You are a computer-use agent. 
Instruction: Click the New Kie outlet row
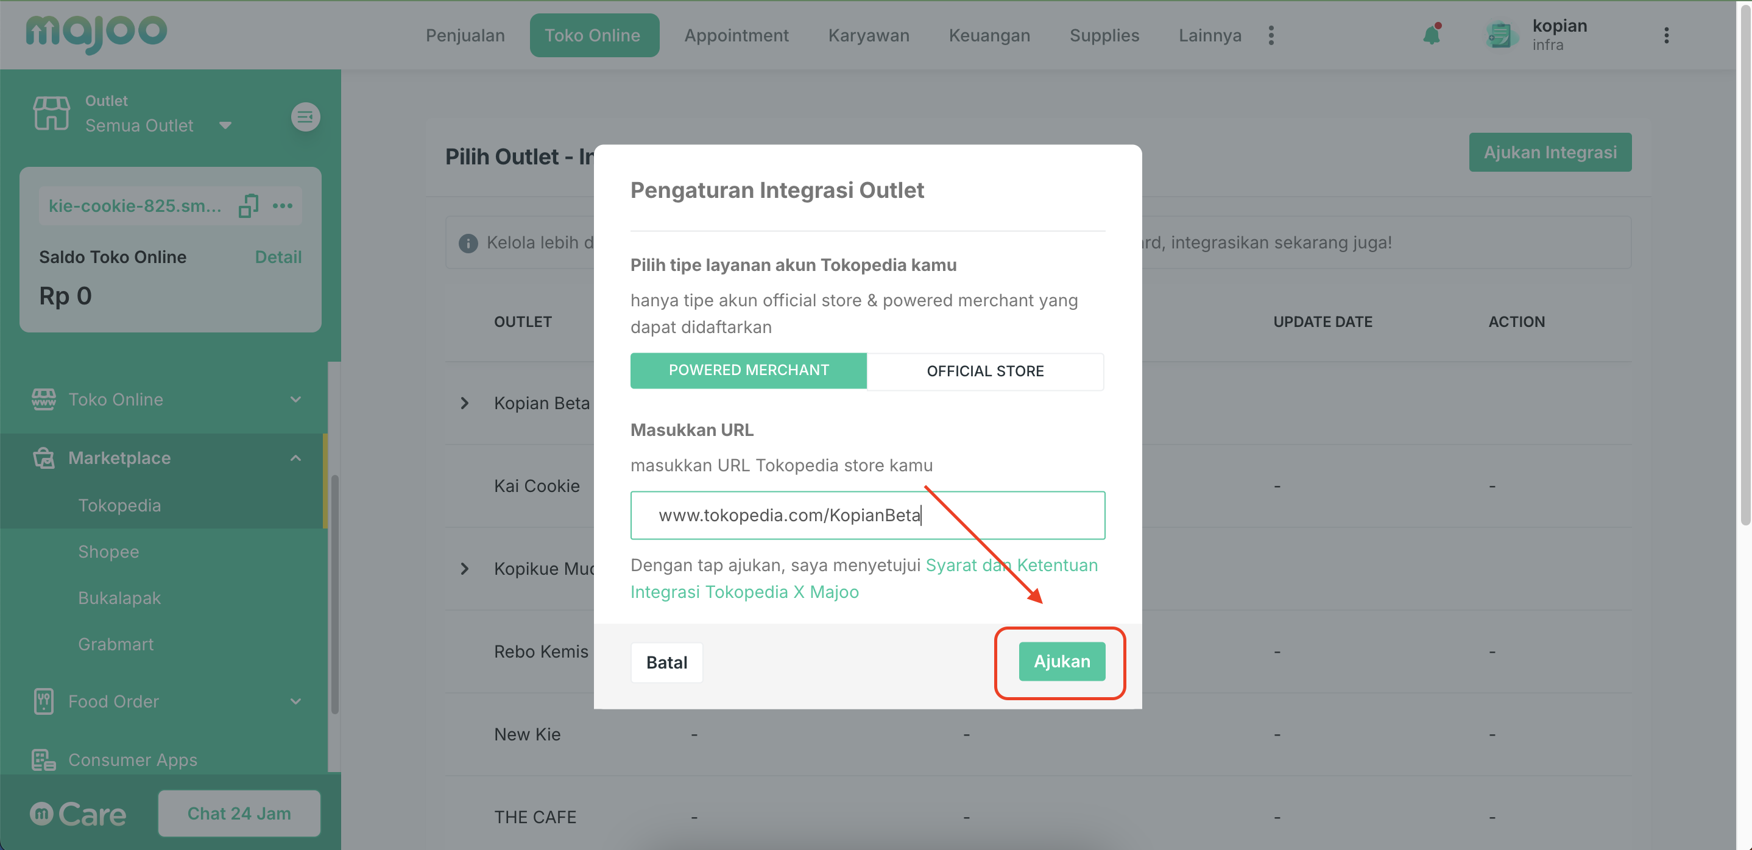1038,734
